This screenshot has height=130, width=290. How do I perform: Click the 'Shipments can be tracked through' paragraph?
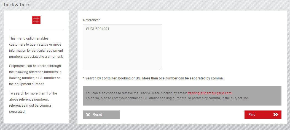tap(35, 75)
